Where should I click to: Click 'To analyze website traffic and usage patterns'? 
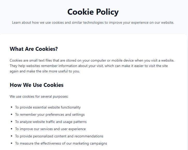tap(51, 122)
